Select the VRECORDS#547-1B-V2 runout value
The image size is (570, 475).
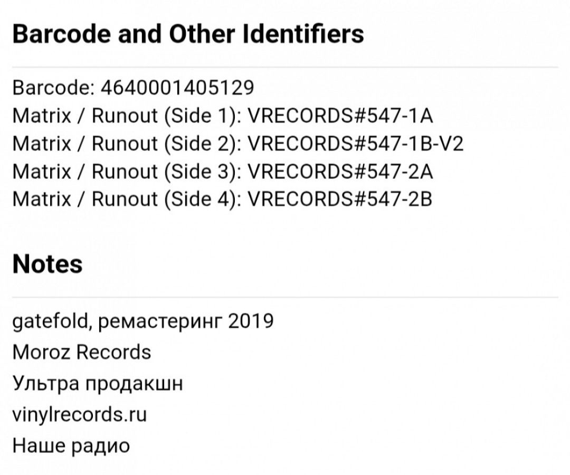[356, 144]
